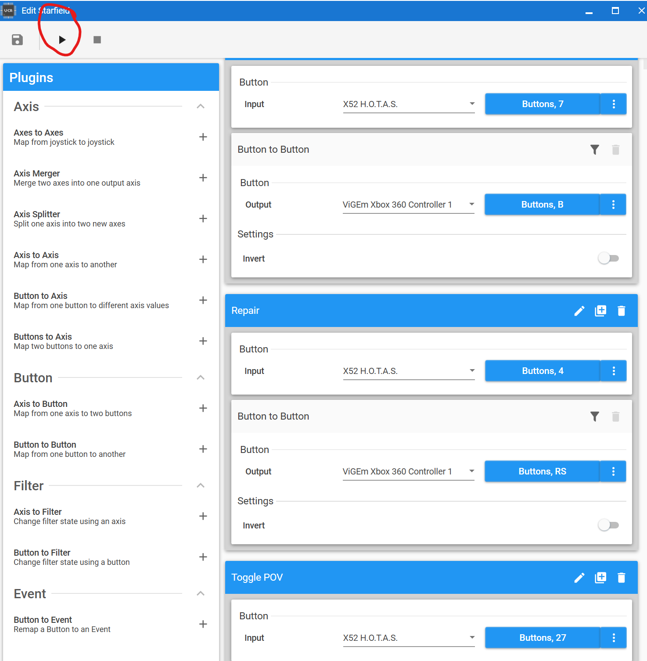Screen dimensions: 647x661
Task: Add Axis to Axis plugin
Action: [x=203, y=259]
